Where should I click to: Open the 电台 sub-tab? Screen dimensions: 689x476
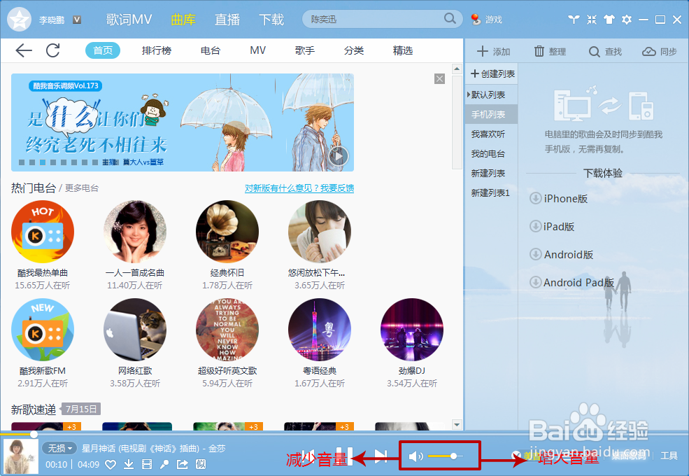click(210, 50)
